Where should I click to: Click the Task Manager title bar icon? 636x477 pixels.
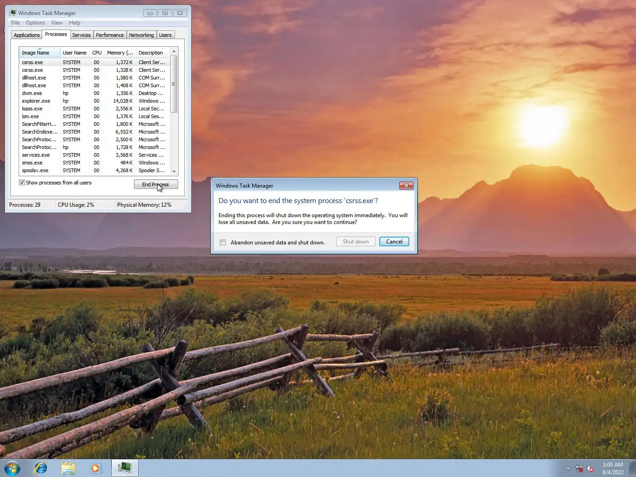tap(12, 13)
